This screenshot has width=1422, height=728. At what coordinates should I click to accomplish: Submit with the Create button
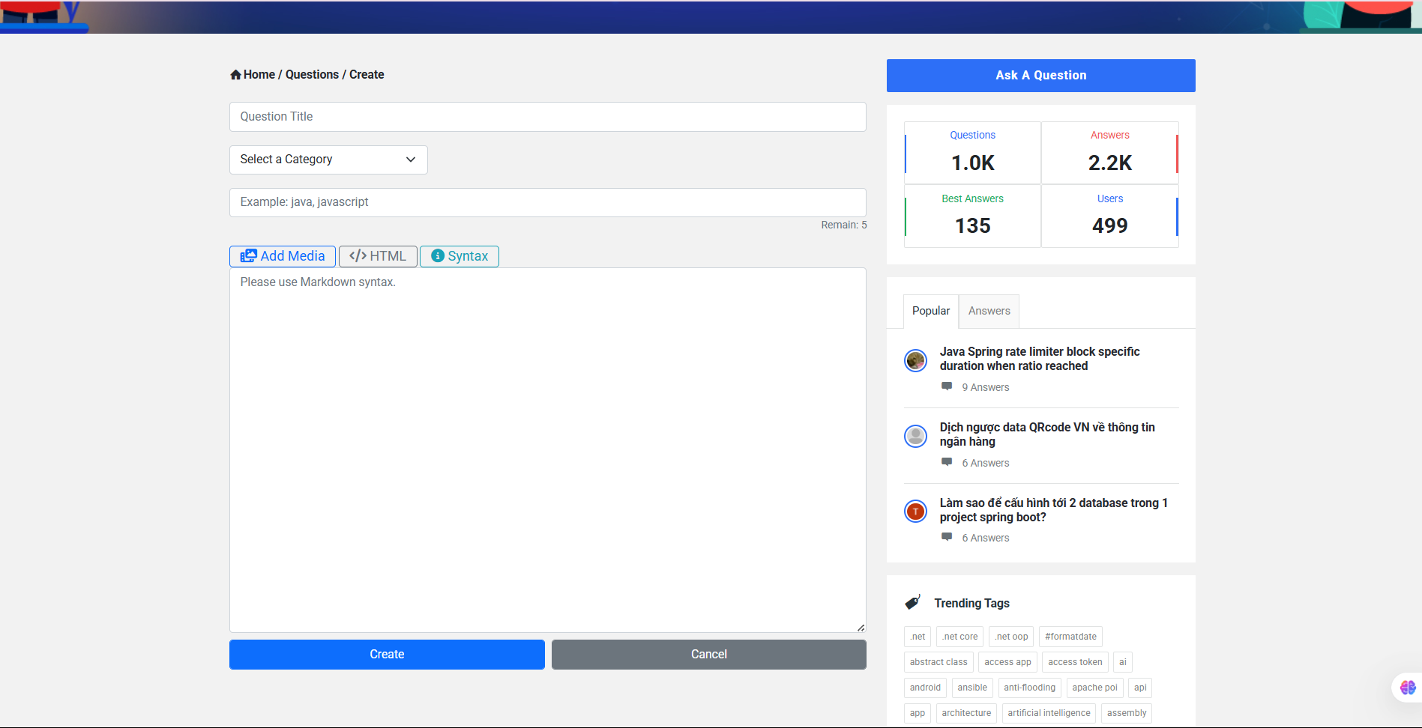click(387, 655)
